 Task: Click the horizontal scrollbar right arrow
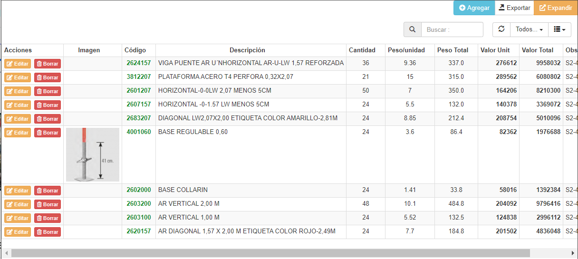coord(573,253)
